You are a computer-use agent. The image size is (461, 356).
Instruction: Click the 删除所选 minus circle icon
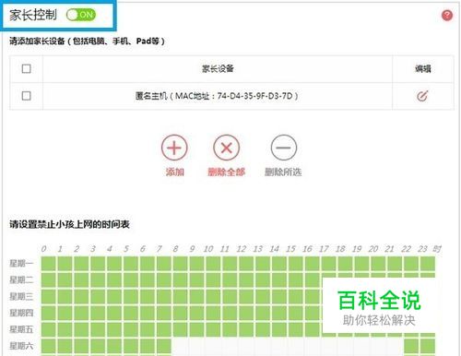pos(284,148)
